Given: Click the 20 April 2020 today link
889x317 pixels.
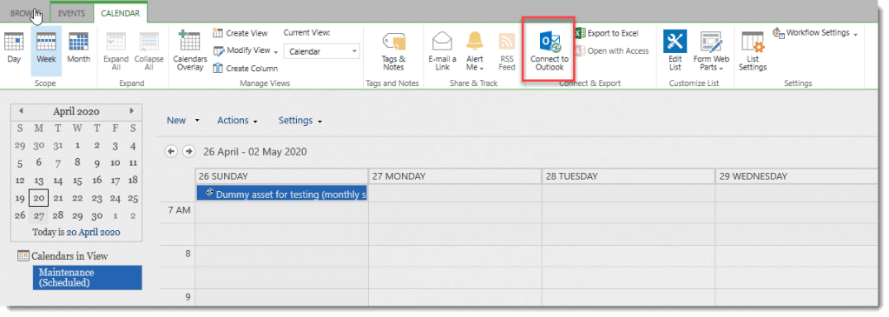Looking at the screenshot, I should [x=93, y=233].
